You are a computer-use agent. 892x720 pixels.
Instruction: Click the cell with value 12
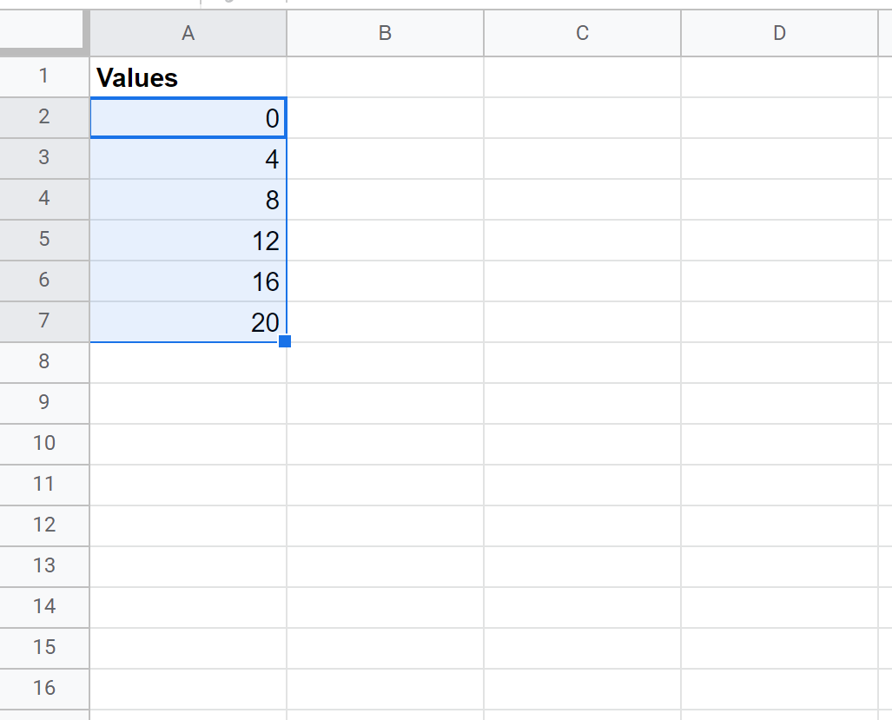point(188,241)
